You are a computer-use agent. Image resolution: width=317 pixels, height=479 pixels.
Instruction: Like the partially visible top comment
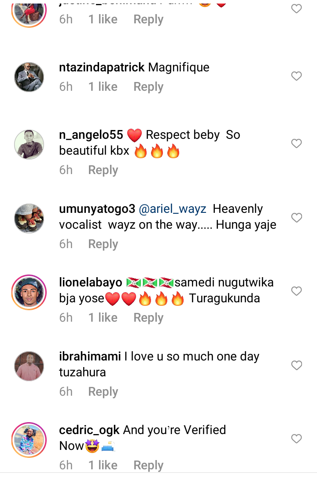point(297,9)
